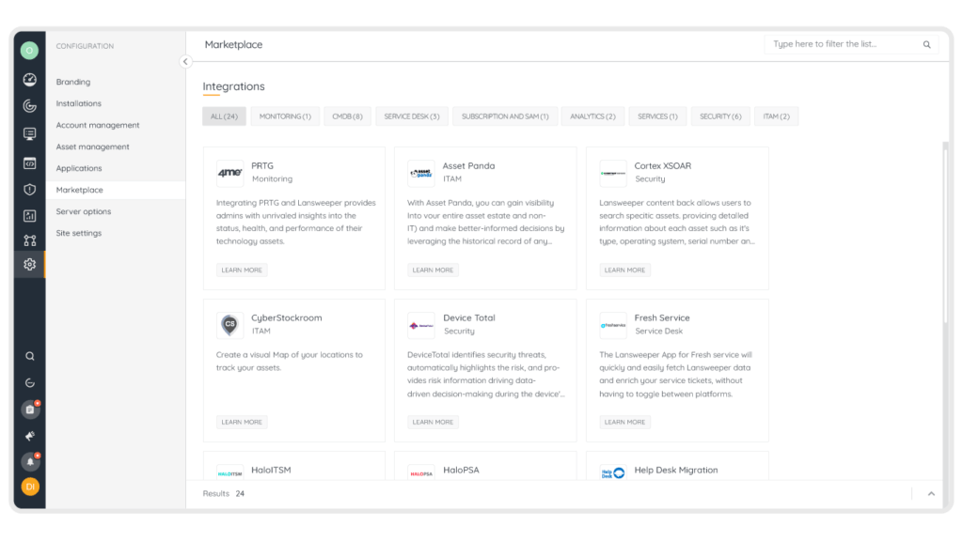963x541 pixels.
Task: Click Learn More on Fresh Service card
Action: point(624,422)
